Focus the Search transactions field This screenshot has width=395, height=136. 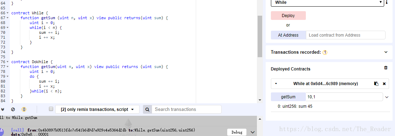(187, 109)
